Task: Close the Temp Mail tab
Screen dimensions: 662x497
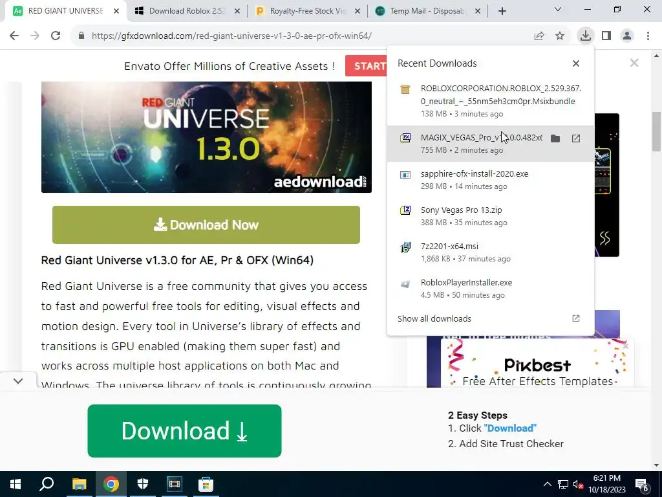Action: (x=478, y=11)
